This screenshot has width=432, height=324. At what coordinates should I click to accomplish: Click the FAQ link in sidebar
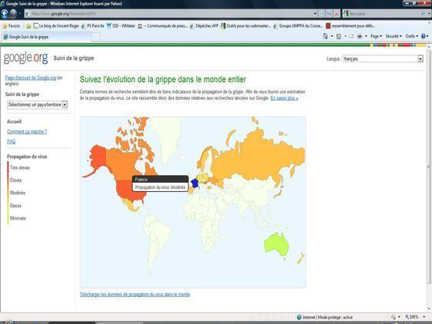(x=11, y=141)
